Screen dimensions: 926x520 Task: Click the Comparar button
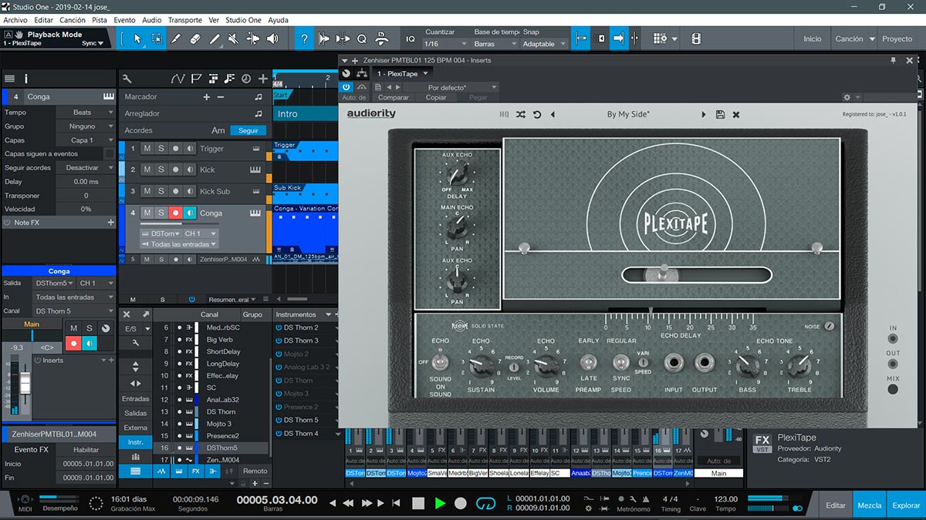pyautogui.click(x=394, y=98)
